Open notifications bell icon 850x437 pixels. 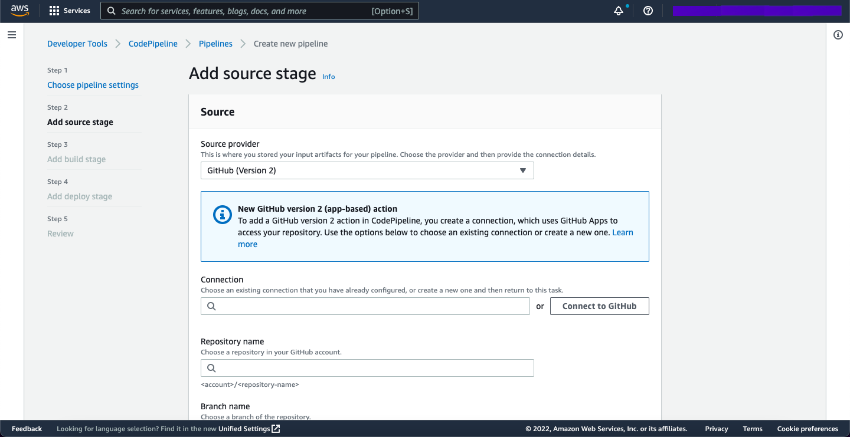point(619,11)
